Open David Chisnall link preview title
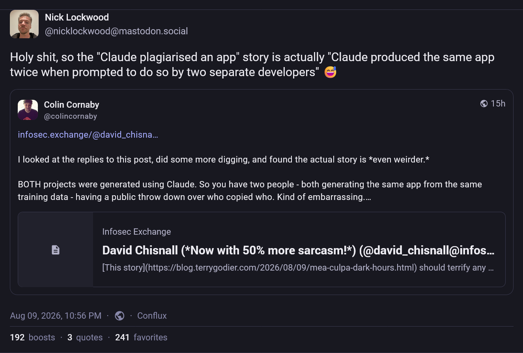The image size is (523, 353). click(298, 250)
